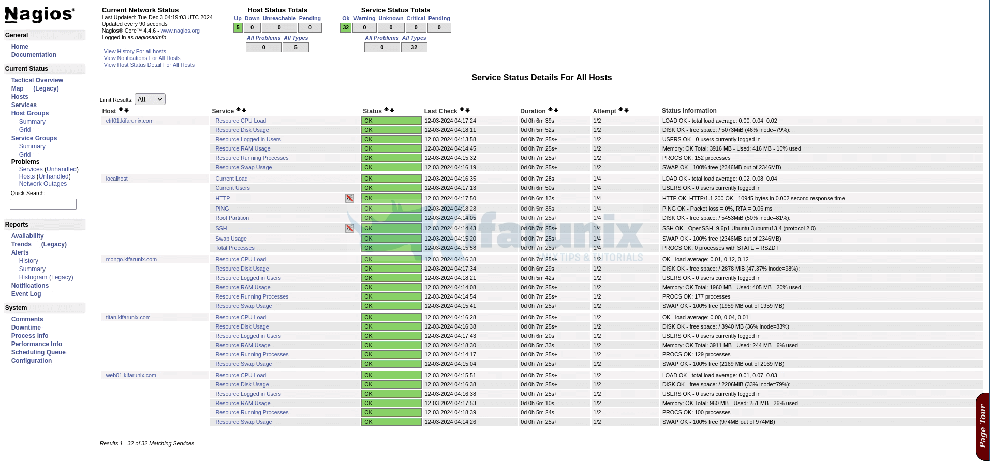The image size is (990, 461).
Task: Open host mongo.kifarunix.com
Action: 131,259
